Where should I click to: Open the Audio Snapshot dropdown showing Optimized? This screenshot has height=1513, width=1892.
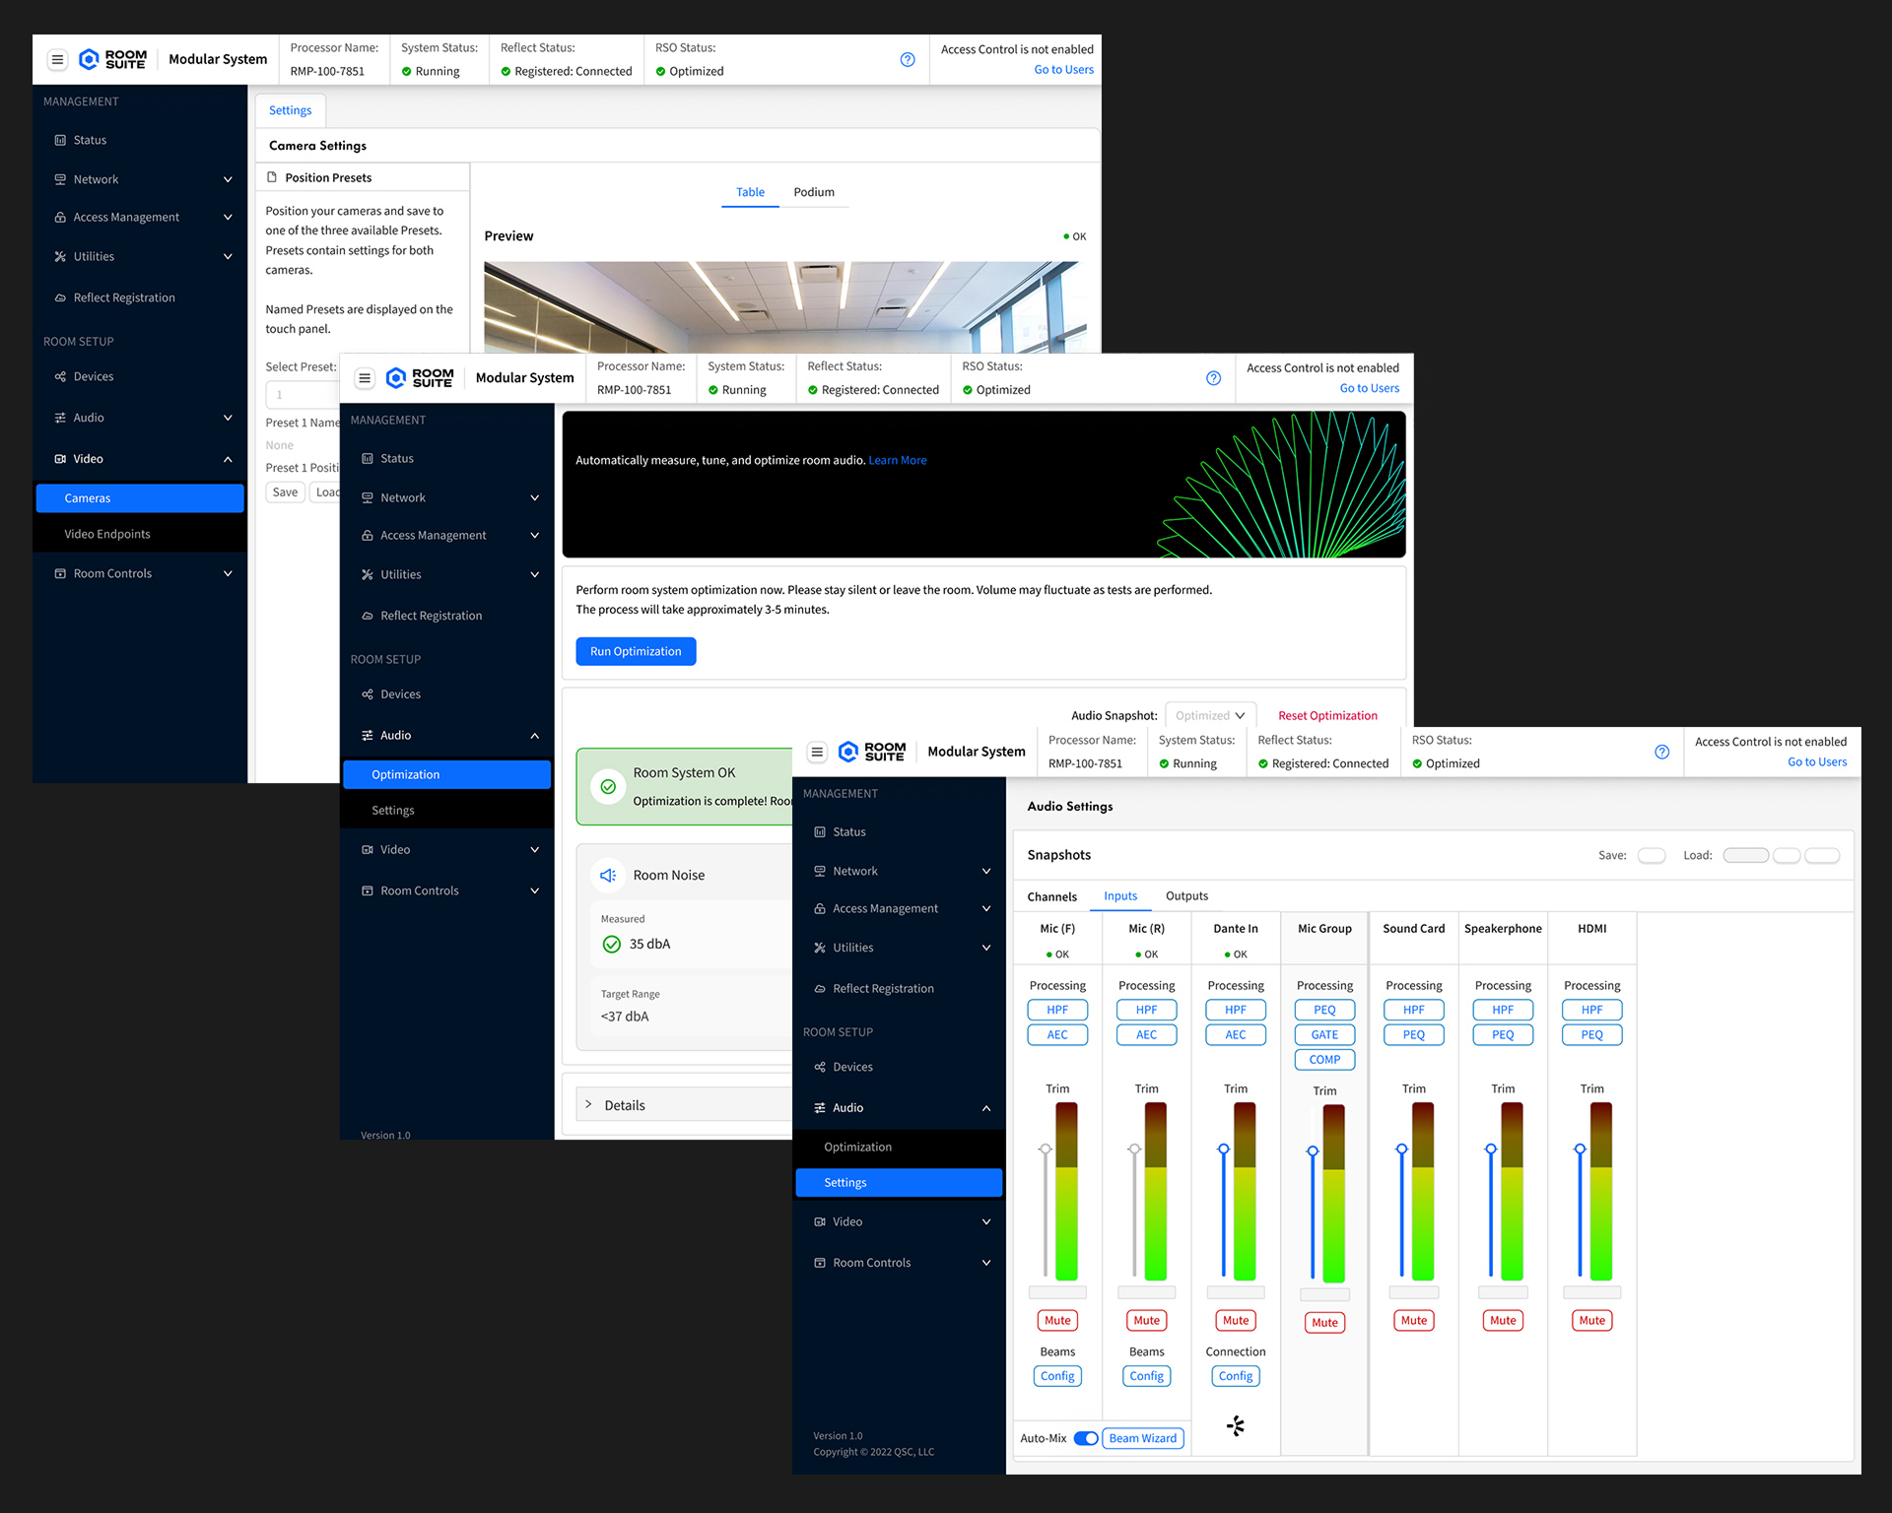pyautogui.click(x=1210, y=714)
